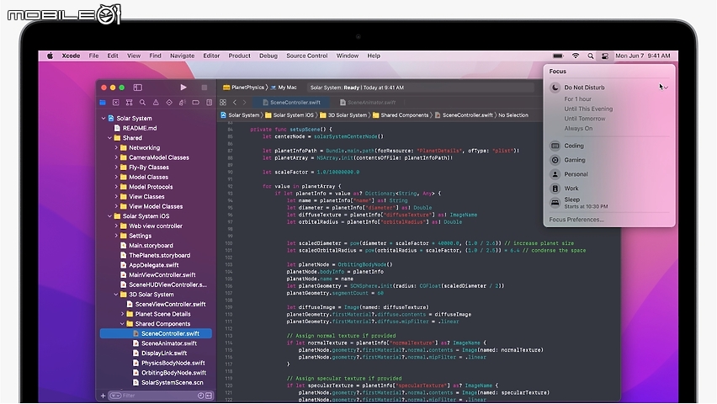Viewport: 717px width, 404px height.
Task: Open the Apple menu
Action: 50,56
